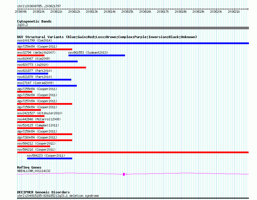Click the nsv819067 (Kim2009) label
This screenshot has width=257, height=200.
click(34, 59)
